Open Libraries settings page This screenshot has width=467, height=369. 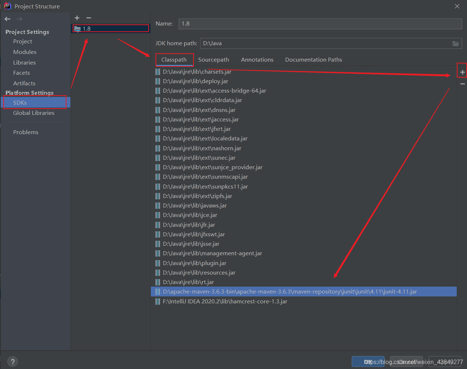tap(24, 63)
